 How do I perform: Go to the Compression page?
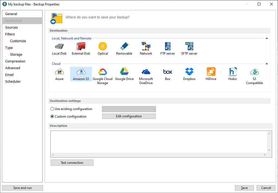click(22, 61)
